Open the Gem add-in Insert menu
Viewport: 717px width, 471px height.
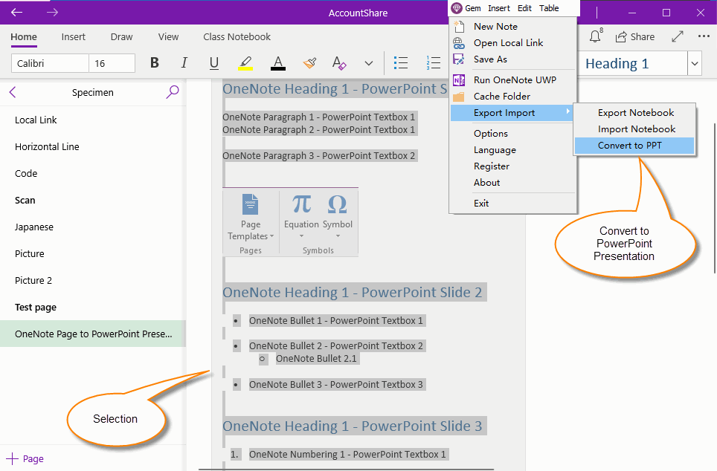point(499,8)
